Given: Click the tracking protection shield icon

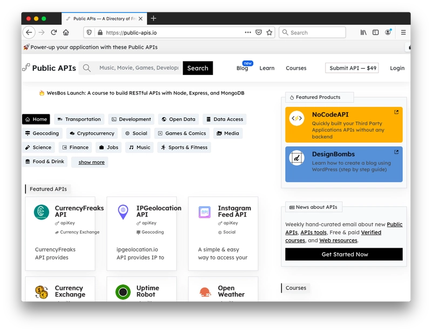Looking at the screenshot, I should pos(89,32).
